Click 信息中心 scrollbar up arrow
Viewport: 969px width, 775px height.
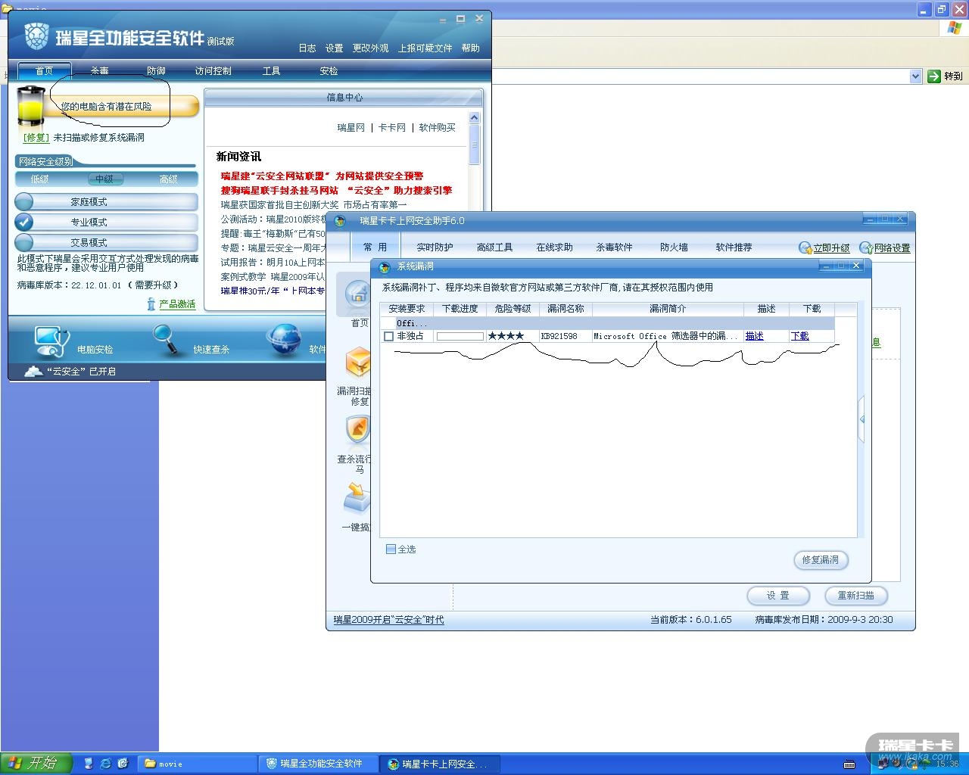click(475, 118)
